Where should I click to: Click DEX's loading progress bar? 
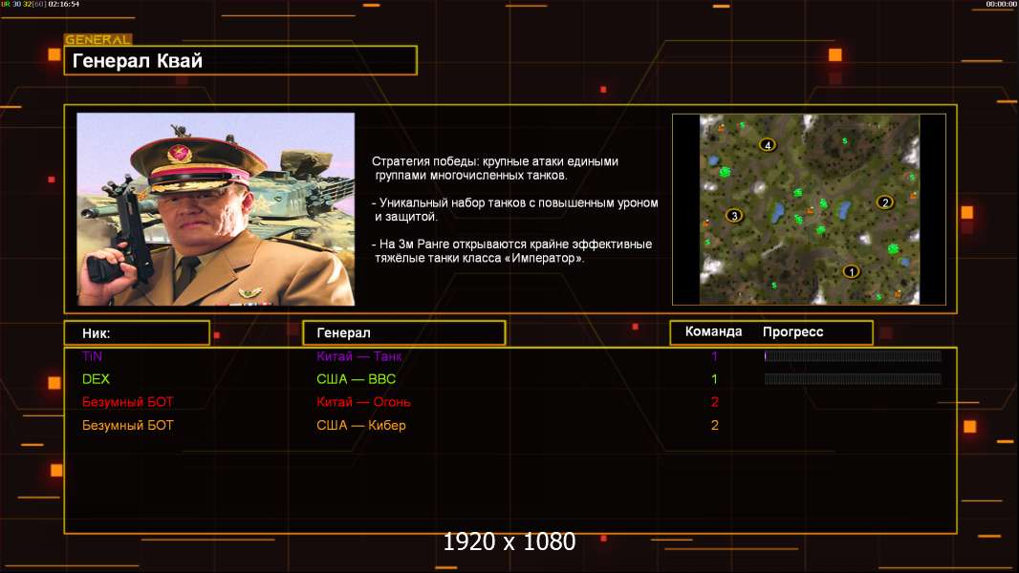pyautogui.click(x=853, y=379)
